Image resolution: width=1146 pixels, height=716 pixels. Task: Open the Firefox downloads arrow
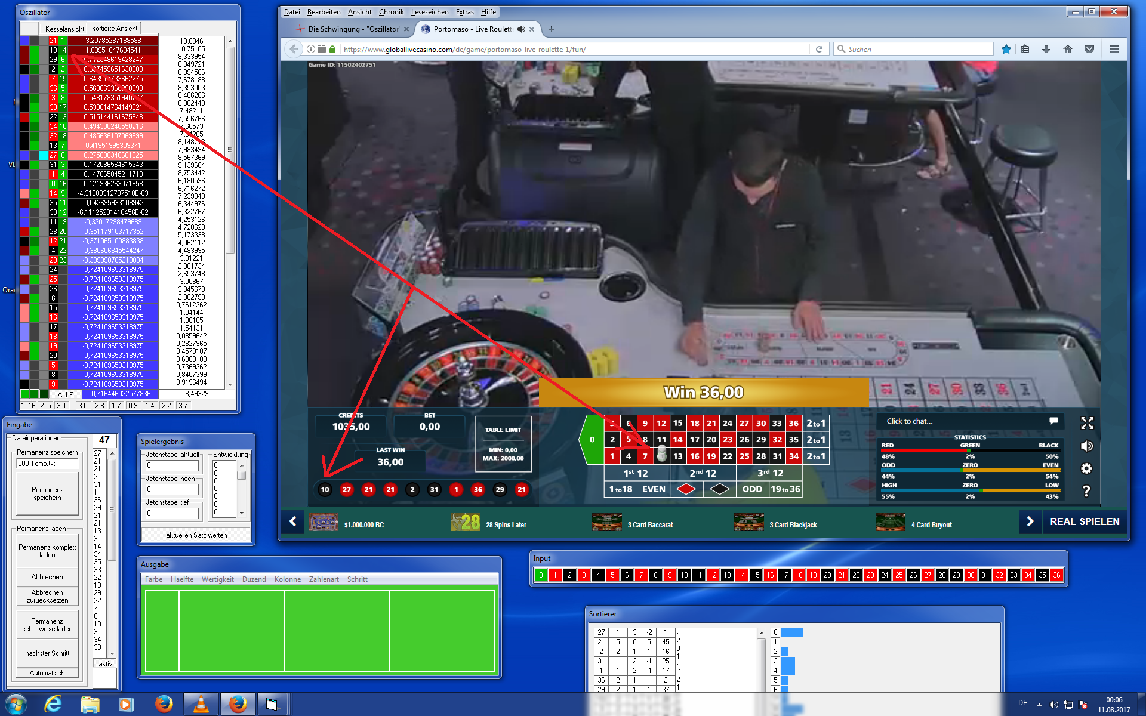[1046, 49]
